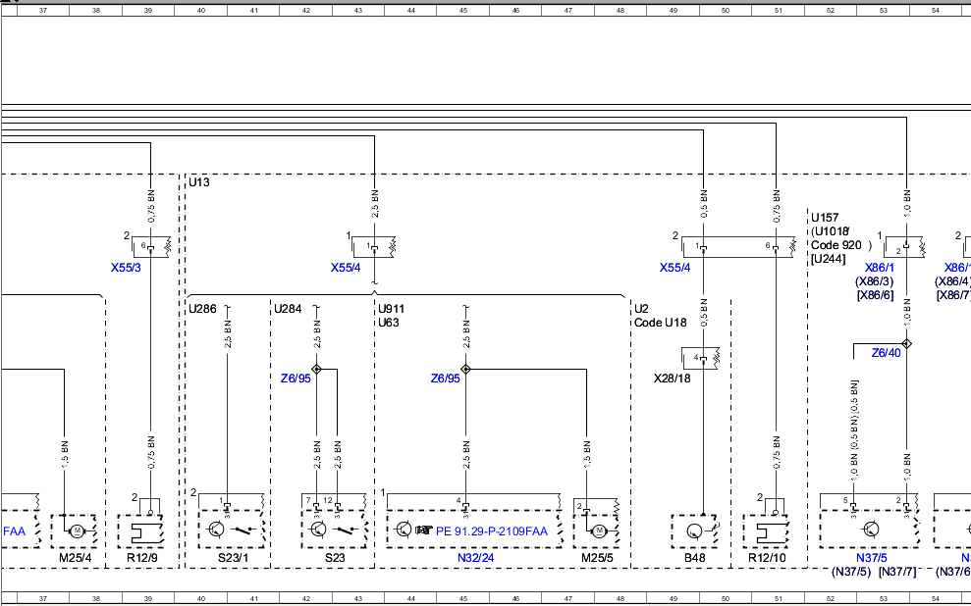Click the U63 section label
Viewport: 971px width, 606px height.
(388, 323)
